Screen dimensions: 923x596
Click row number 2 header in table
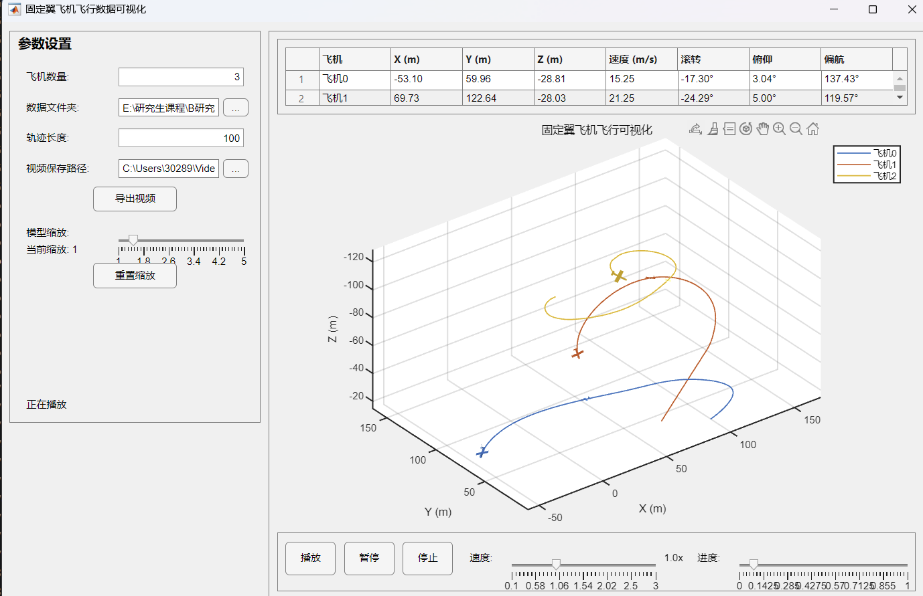tap(301, 98)
